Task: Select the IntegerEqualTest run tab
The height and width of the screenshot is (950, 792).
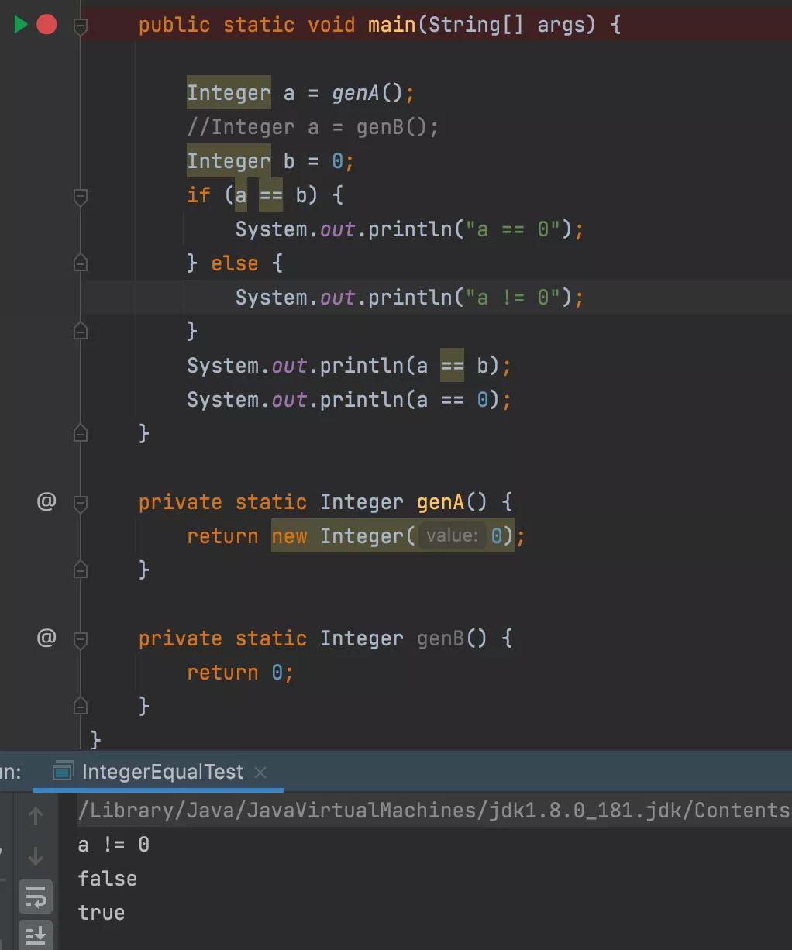Action: click(x=163, y=772)
